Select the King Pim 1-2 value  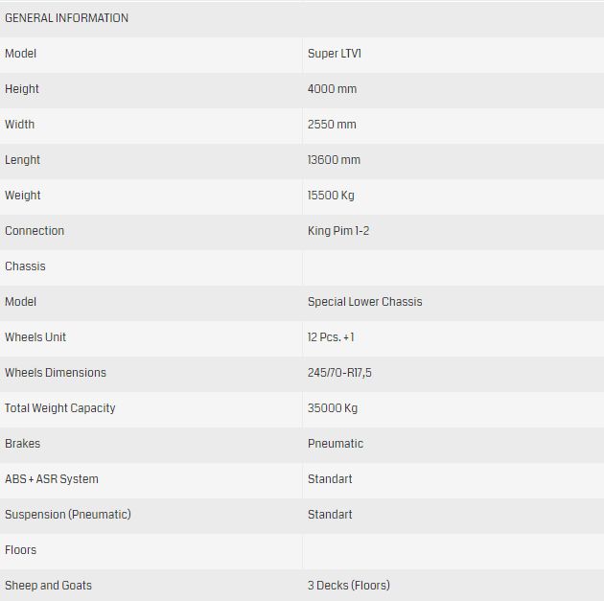tap(340, 231)
